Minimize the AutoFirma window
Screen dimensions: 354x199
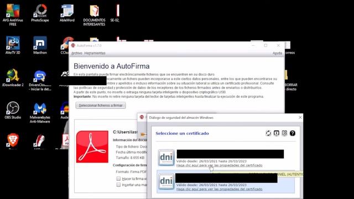253,45
